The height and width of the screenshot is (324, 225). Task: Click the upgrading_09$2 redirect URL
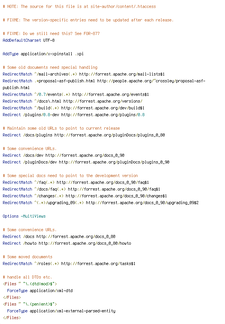(142, 203)
